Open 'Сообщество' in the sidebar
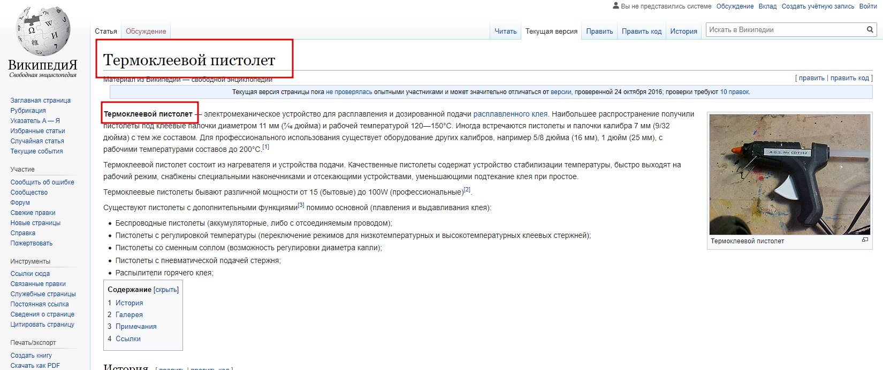 pos(29,192)
